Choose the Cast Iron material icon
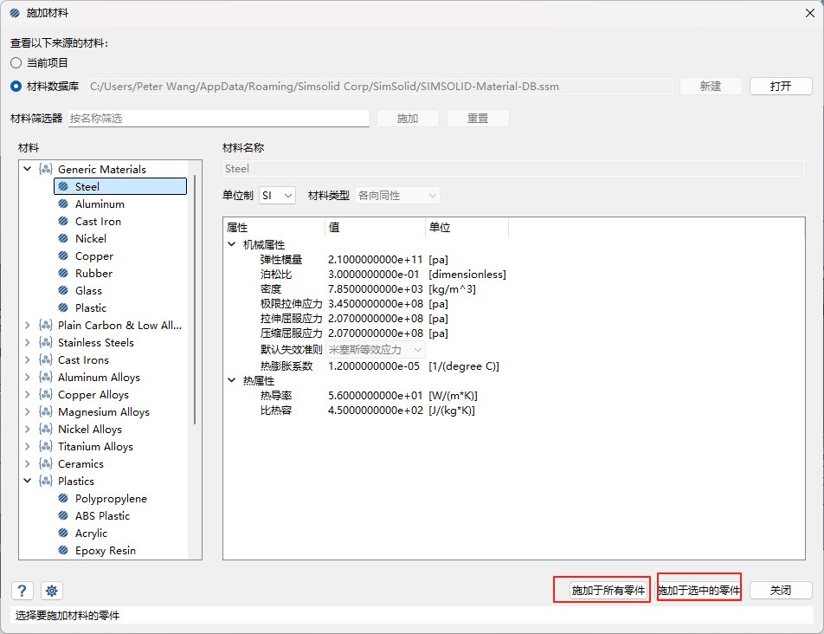The image size is (824, 634). (63, 222)
